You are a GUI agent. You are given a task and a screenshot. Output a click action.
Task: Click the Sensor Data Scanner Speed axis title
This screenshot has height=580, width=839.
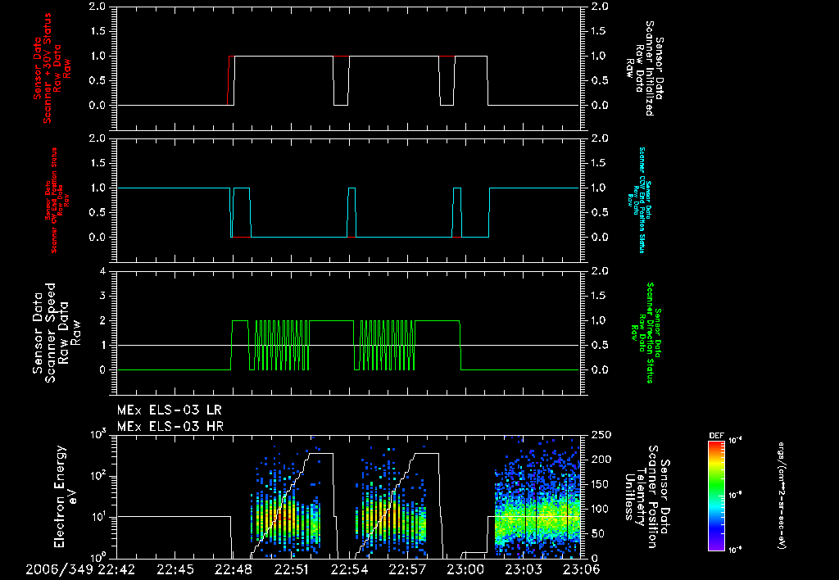57,333
